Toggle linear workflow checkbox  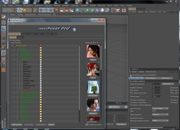pyautogui.click(x=153, y=118)
